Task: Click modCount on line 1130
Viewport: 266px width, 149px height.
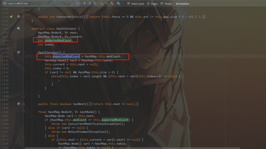Action: (113, 56)
